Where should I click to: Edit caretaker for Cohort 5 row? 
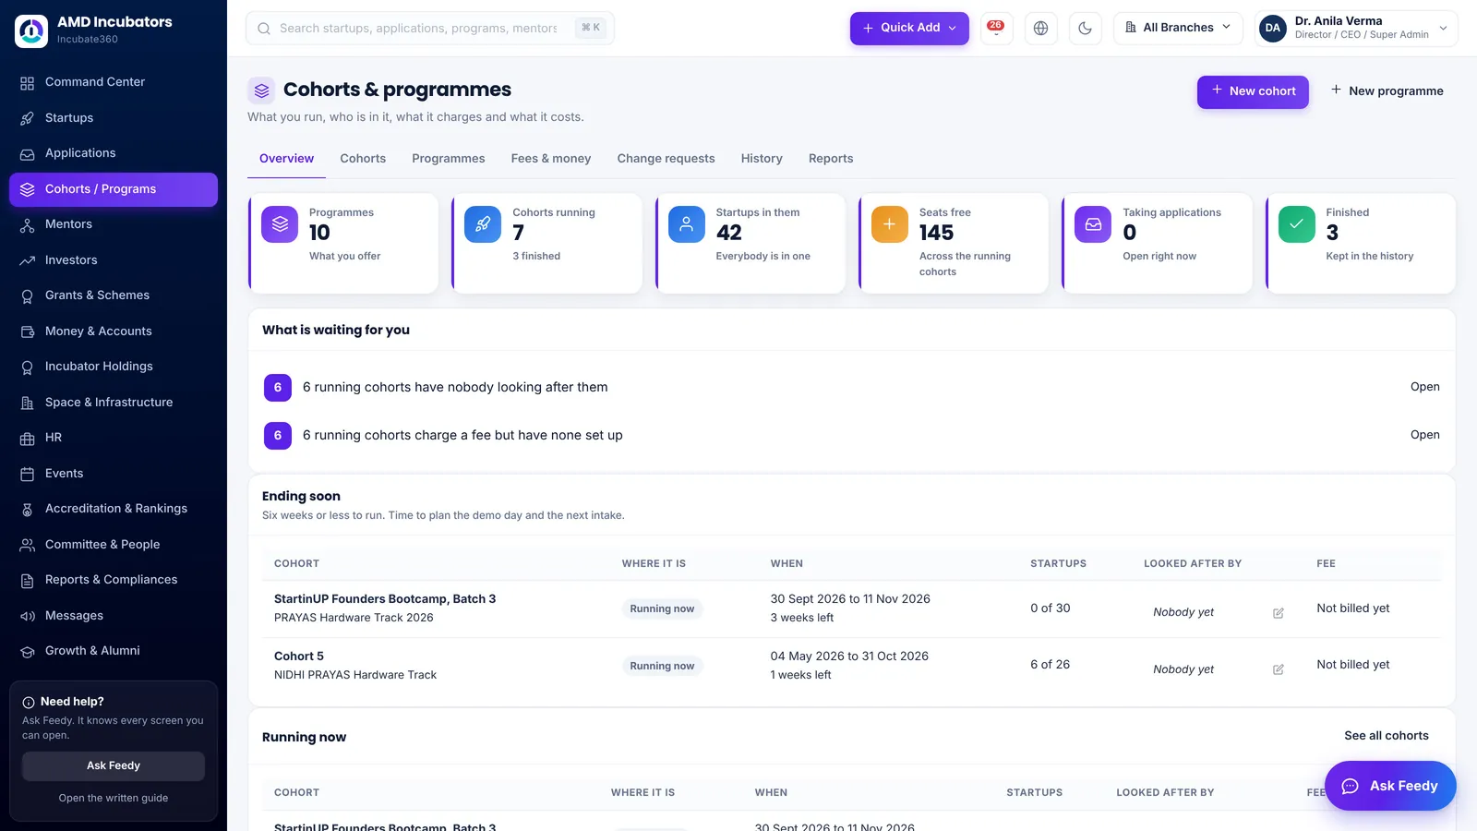pyautogui.click(x=1279, y=669)
